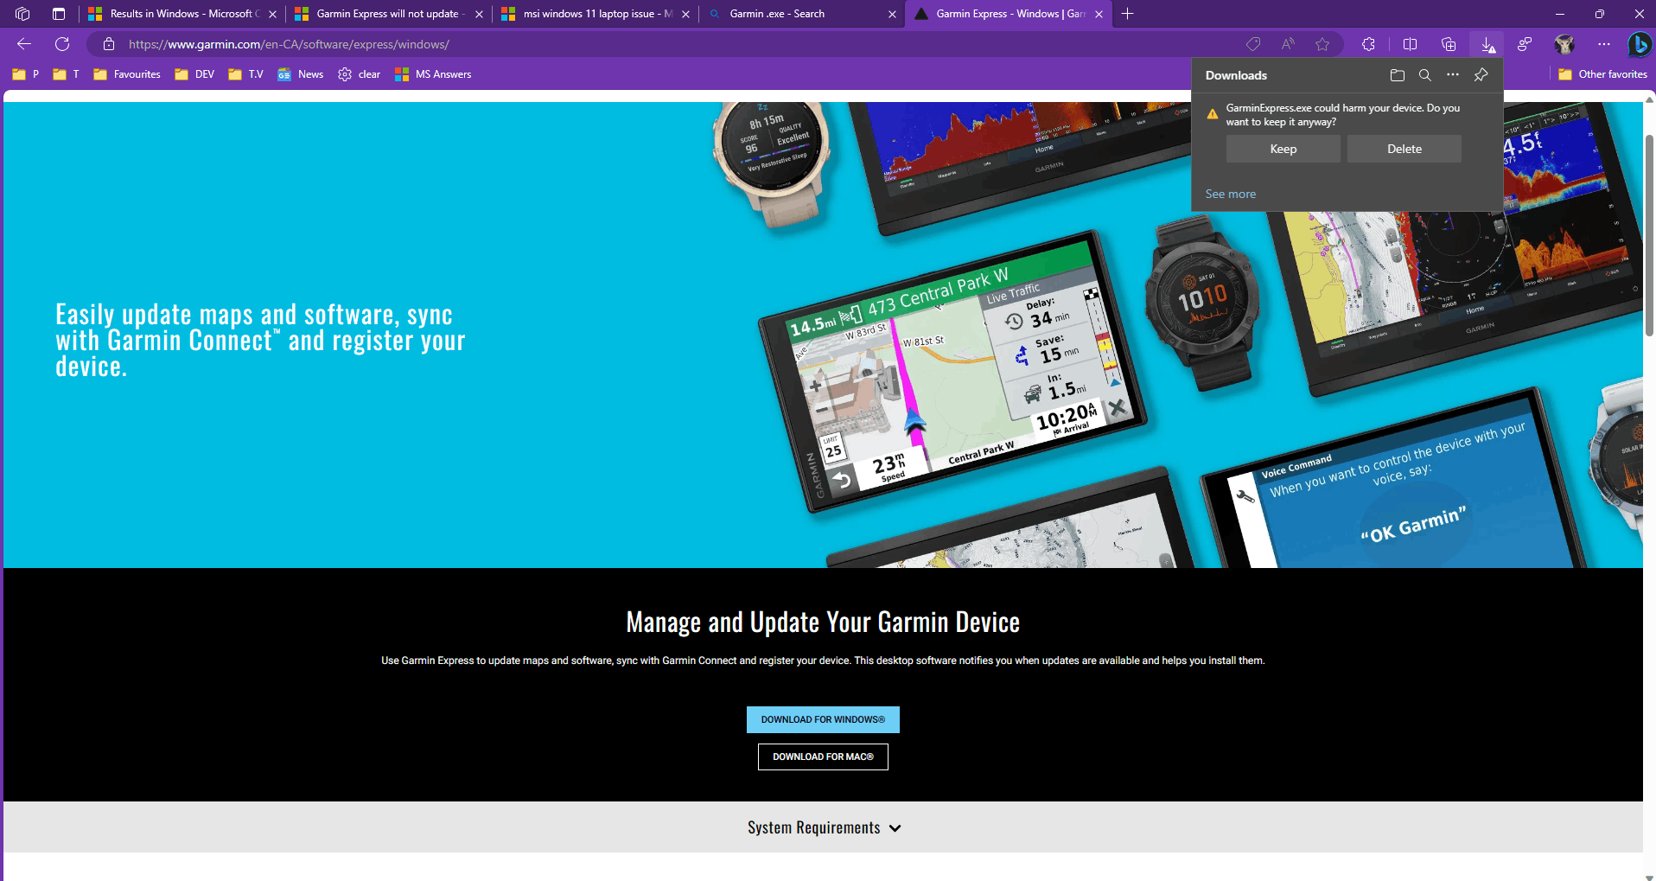Image resolution: width=1656 pixels, height=881 pixels.
Task: Open the Collections icon
Action: [x=1449, y=44]
